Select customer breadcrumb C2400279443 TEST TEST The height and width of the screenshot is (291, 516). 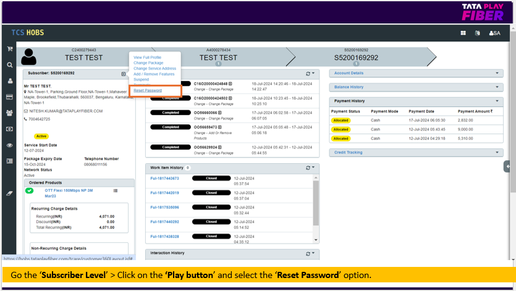(84, 56)
